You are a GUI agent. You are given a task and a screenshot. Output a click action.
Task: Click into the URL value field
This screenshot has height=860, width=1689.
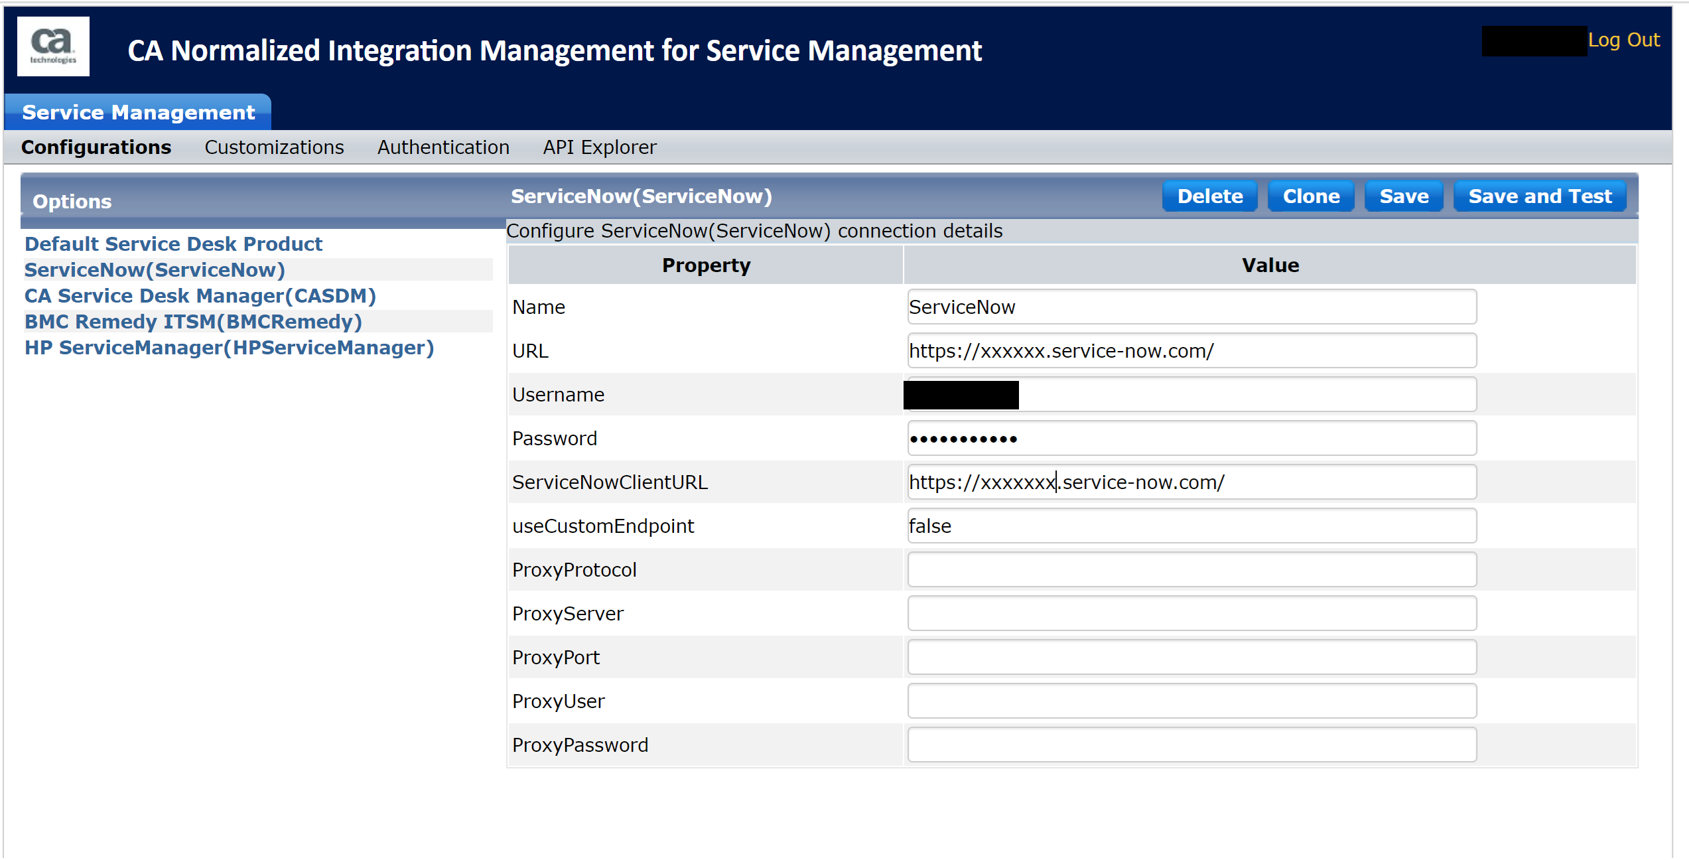click(x=1191, y=351)
